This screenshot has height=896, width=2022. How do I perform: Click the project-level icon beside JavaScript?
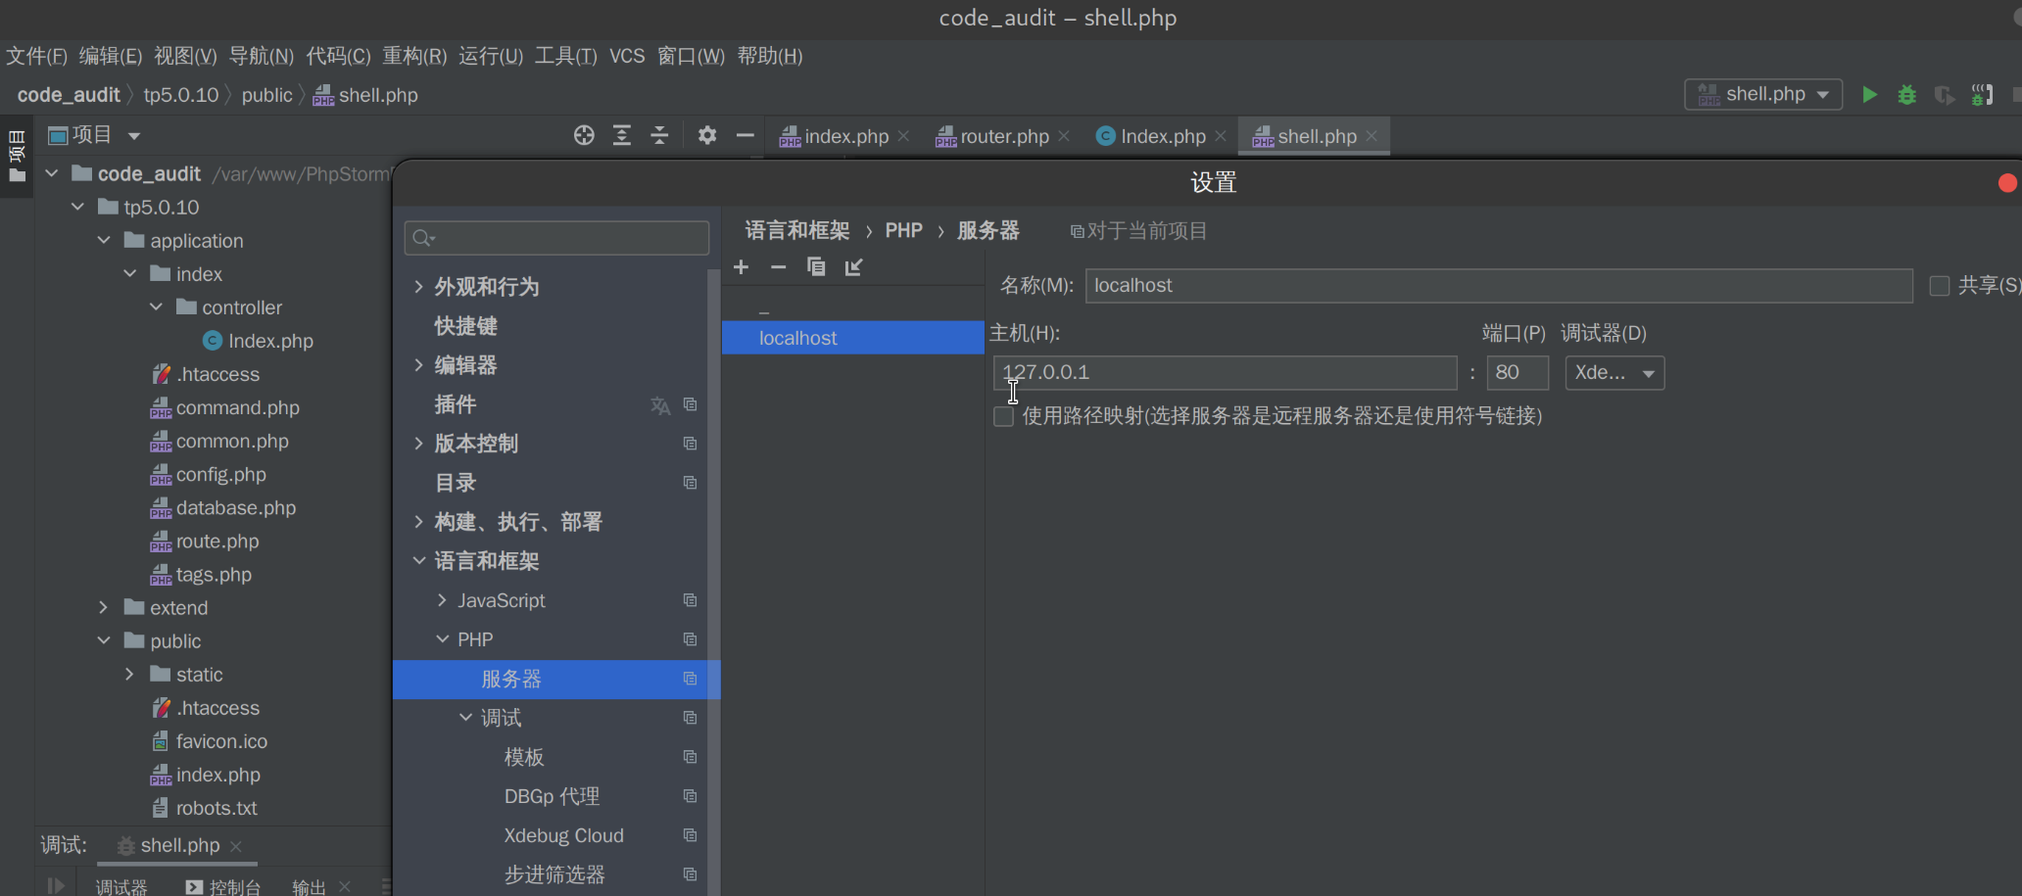690,600
